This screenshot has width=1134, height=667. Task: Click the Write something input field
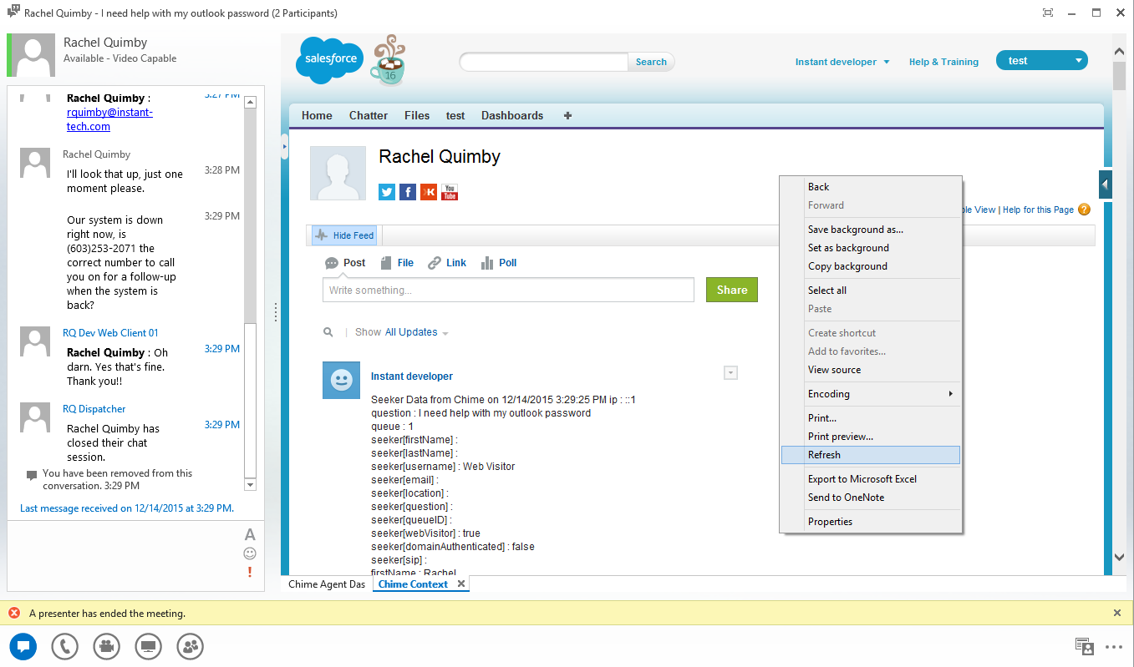coord(508,290)
